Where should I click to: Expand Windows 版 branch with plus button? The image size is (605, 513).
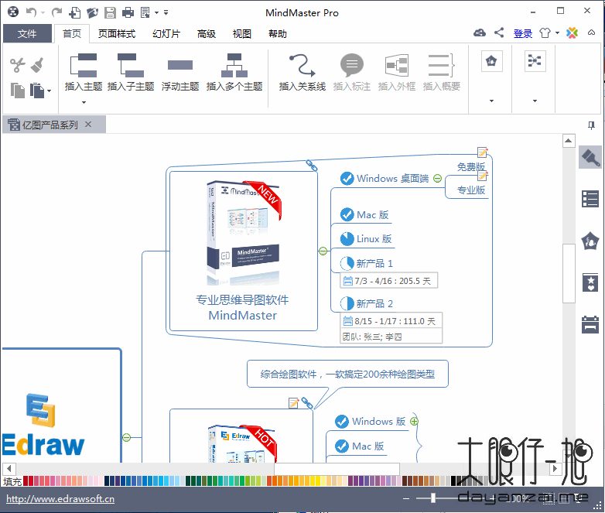(x=414, y=422)
